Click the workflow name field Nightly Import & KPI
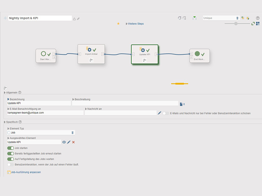Screen dimensions: 262x196 [40, 18]
